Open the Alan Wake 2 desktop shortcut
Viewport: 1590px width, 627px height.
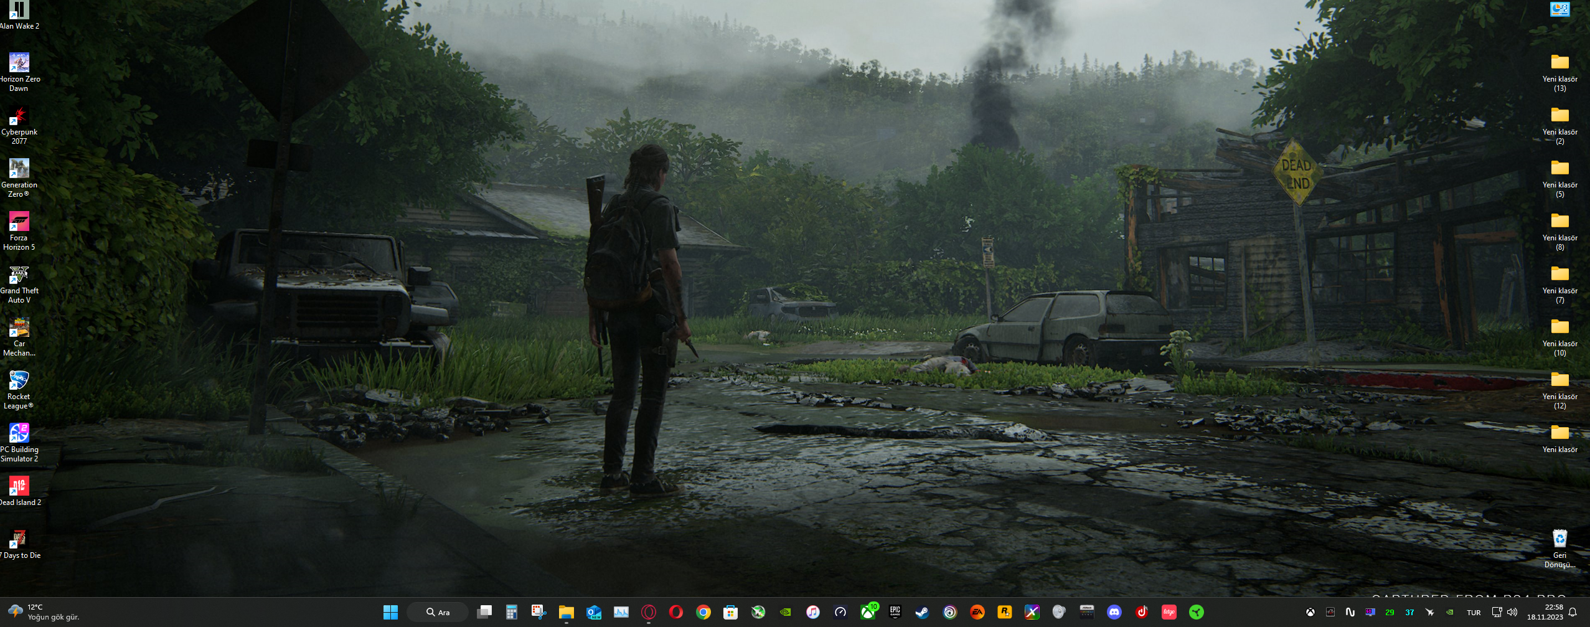19,16
